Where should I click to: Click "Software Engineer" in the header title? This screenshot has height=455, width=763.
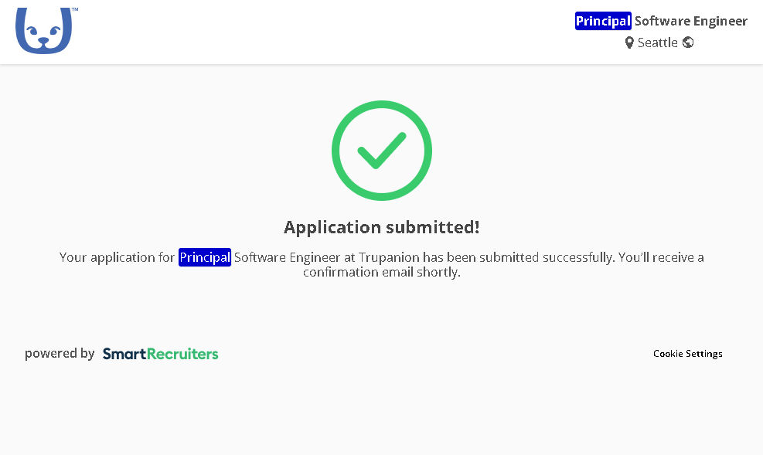click(x=690, y=21)
